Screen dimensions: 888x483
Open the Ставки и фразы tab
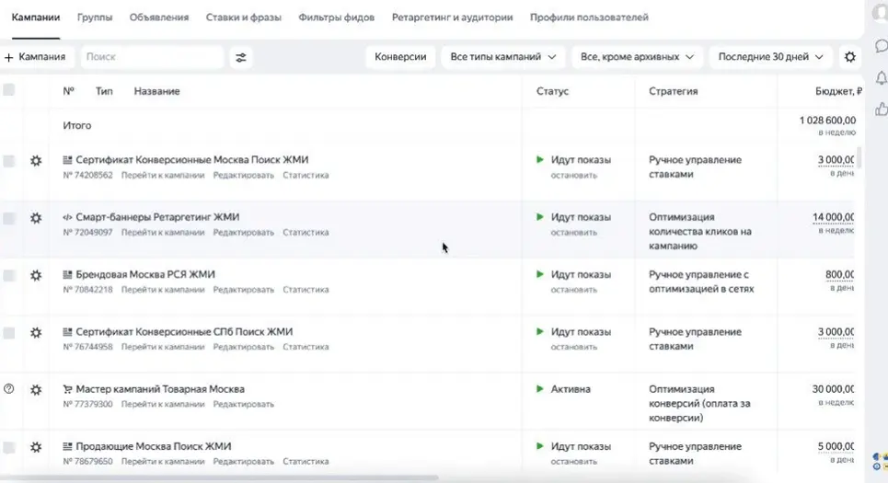(244, 17)
